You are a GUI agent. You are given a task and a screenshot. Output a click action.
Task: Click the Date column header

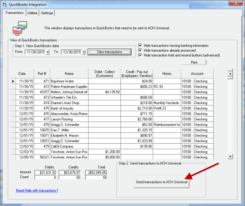coord(22,74)
